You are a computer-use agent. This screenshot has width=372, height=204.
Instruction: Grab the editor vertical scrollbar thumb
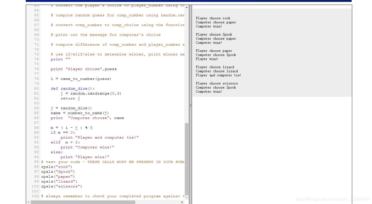(187, 159)
